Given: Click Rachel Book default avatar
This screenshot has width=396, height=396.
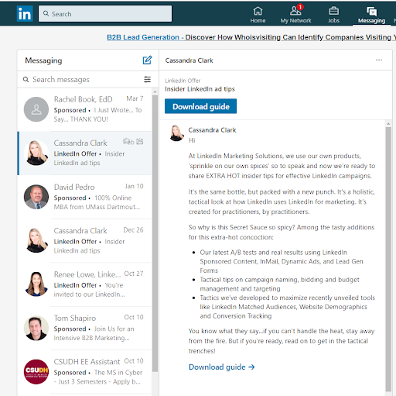Looking at the screenshot, I should coord(36,109).
